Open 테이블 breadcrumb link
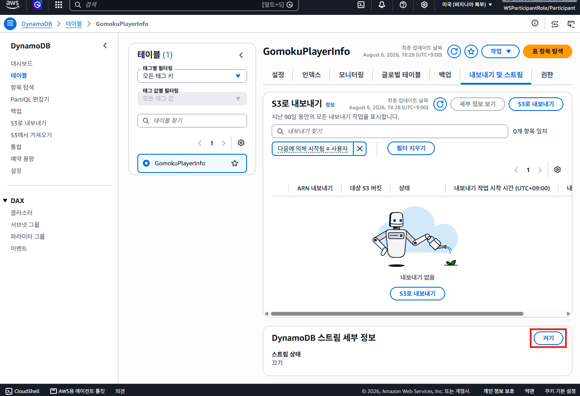Screen dimensions: 580x396 [74, 24]
